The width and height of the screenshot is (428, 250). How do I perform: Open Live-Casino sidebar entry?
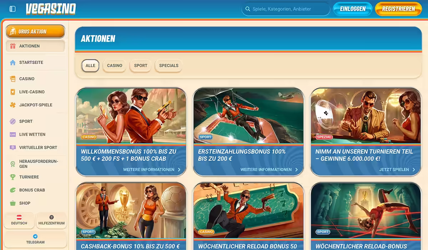[x=35, y=92]
